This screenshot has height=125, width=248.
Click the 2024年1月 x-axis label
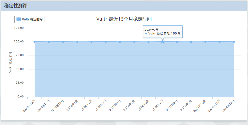tap(73, 105)
